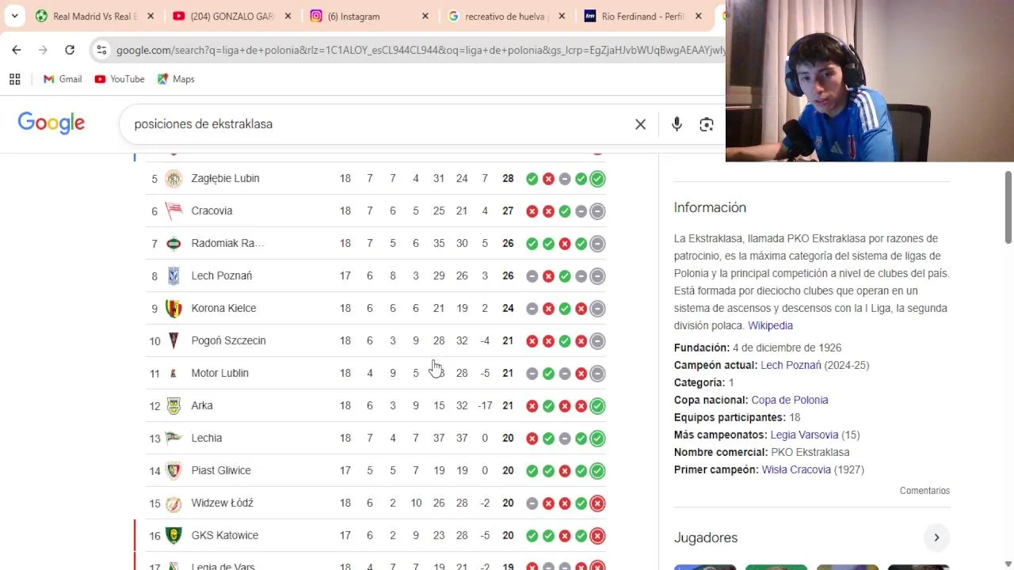The height and width of the screenshot is (570, 1014).
Task: Open the Wisła Cracovia link
Action: click(x=796, y=469)
